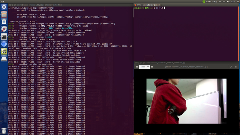Launch Ubuntu Software from the dock

tap(4, 22)
